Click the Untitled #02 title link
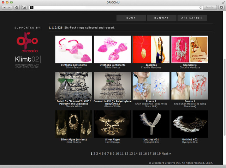The height and width of the screenshot is (168, 226). tap(190, 139)
